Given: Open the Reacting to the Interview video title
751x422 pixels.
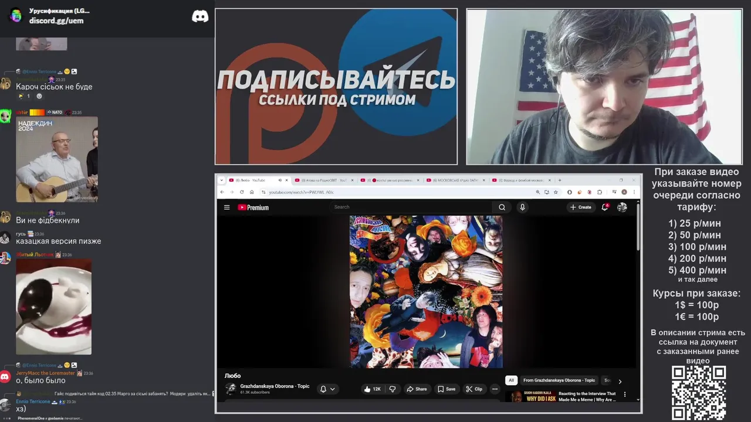Looking at the screenshot, I should 587,397.
